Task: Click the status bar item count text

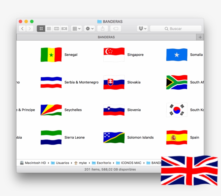Action: point(110,169)
